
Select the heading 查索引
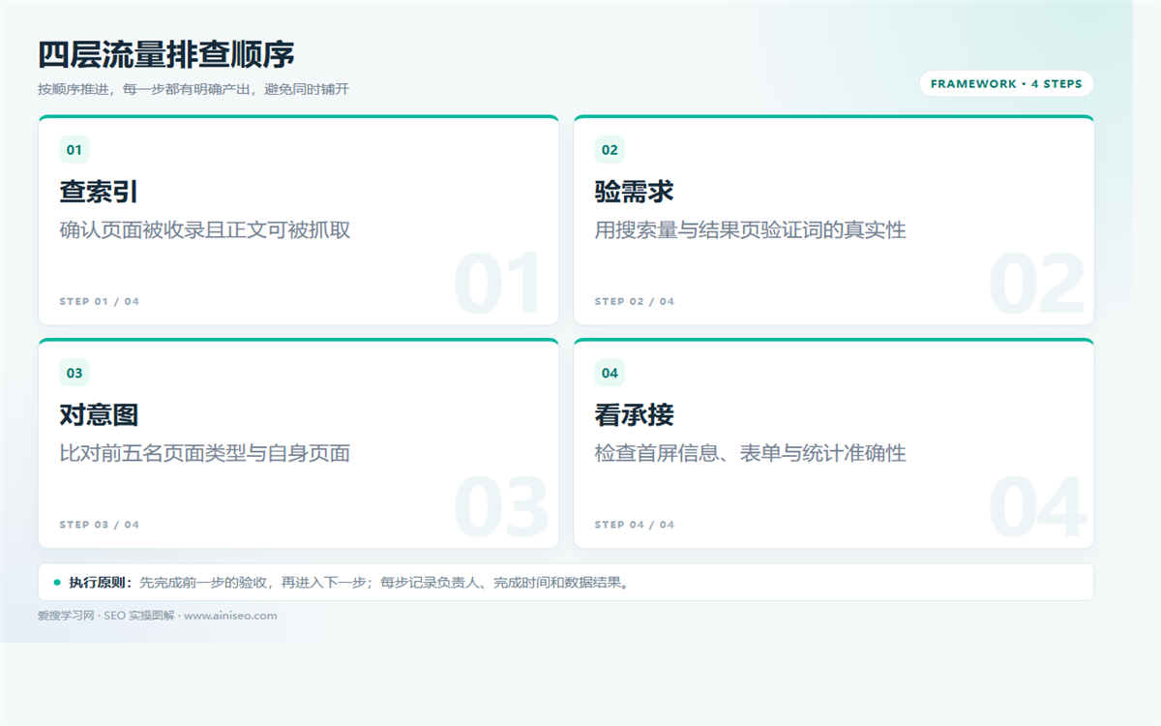(x=99, y=192)
